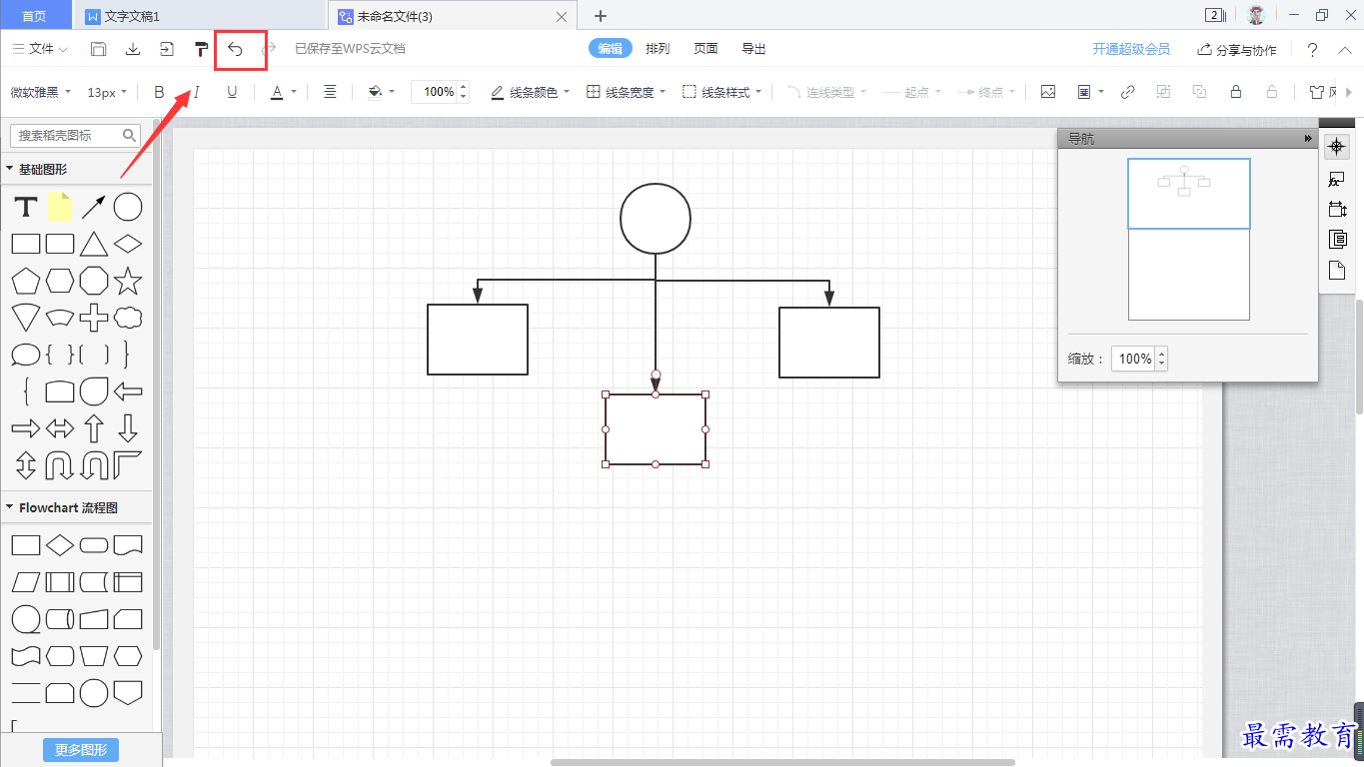This screenshot has height=767, width=1364.
Task: Click the page icon in right sidebar
Action: [x=1337, y=271]
